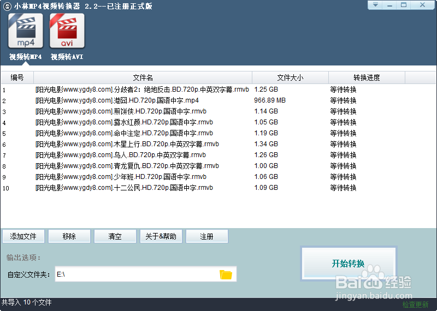This screenshot has height=311, width=437.
Task: Click the 注册 button
Action: pyautogui.click(x=207, y=236)
